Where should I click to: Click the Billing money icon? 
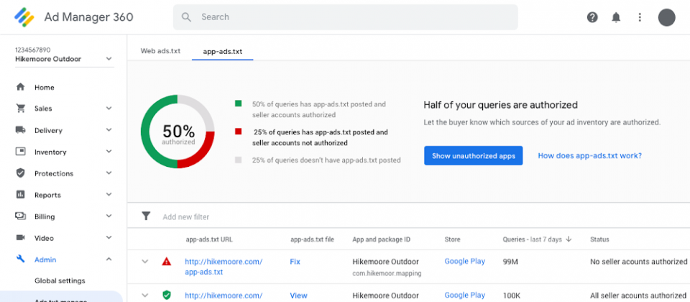(x=20, y=216)
